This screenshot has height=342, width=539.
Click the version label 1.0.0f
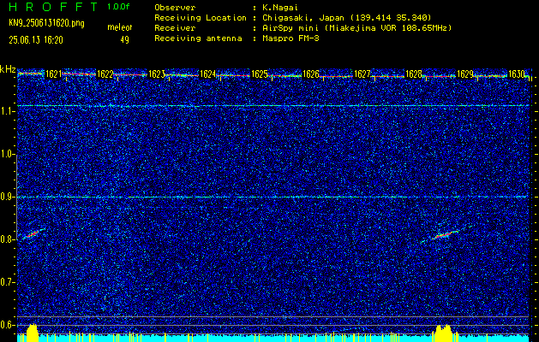(x=118, y=7)
